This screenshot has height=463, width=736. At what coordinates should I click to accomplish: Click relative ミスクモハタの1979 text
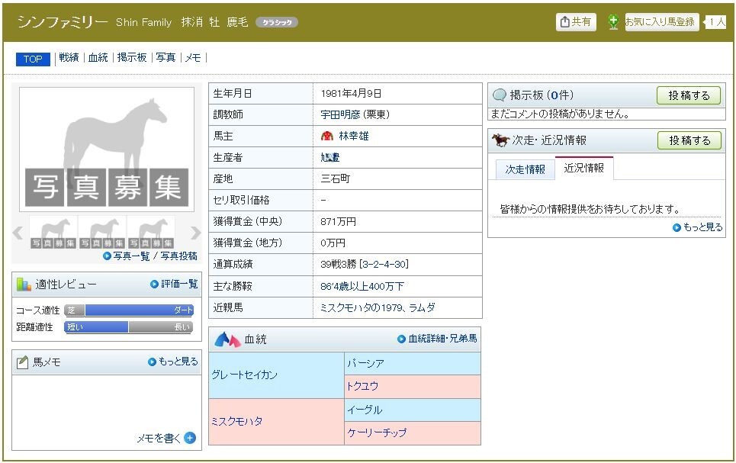(362, 307)
